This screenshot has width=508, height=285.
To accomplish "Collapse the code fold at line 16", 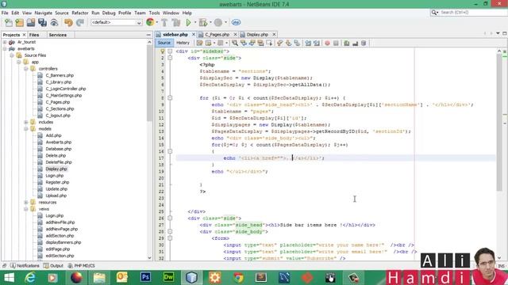I will (x=170, y=151).
